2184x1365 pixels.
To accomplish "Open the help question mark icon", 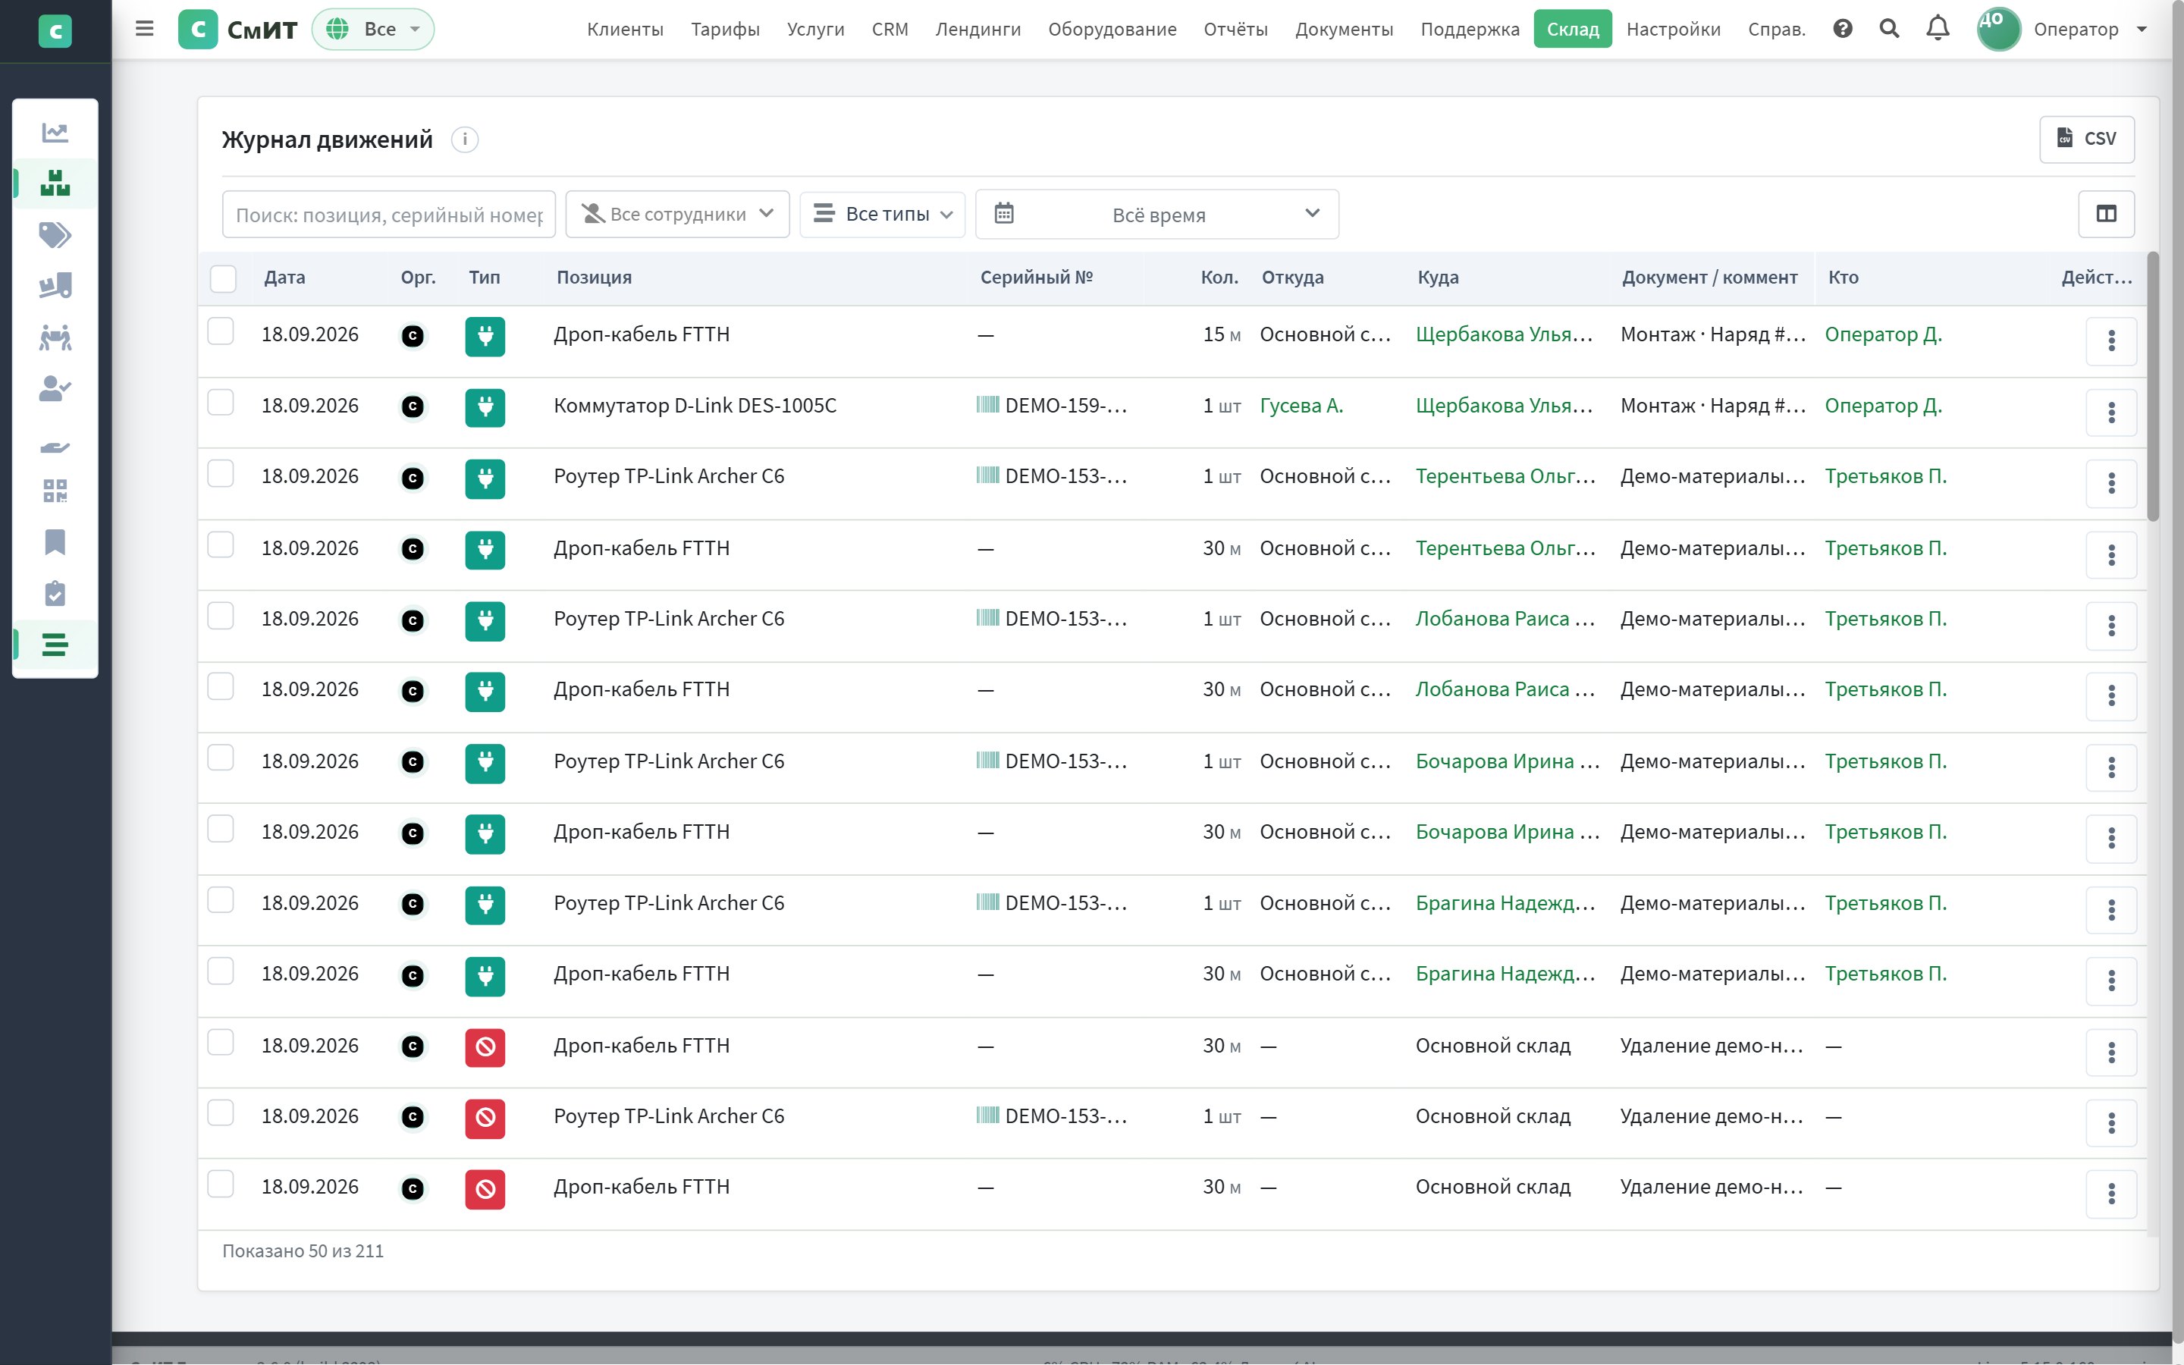I will click(x=1842, y=29).
